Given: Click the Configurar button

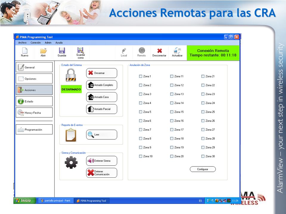Looking at the screenshot, I should [x=203, y=169].
